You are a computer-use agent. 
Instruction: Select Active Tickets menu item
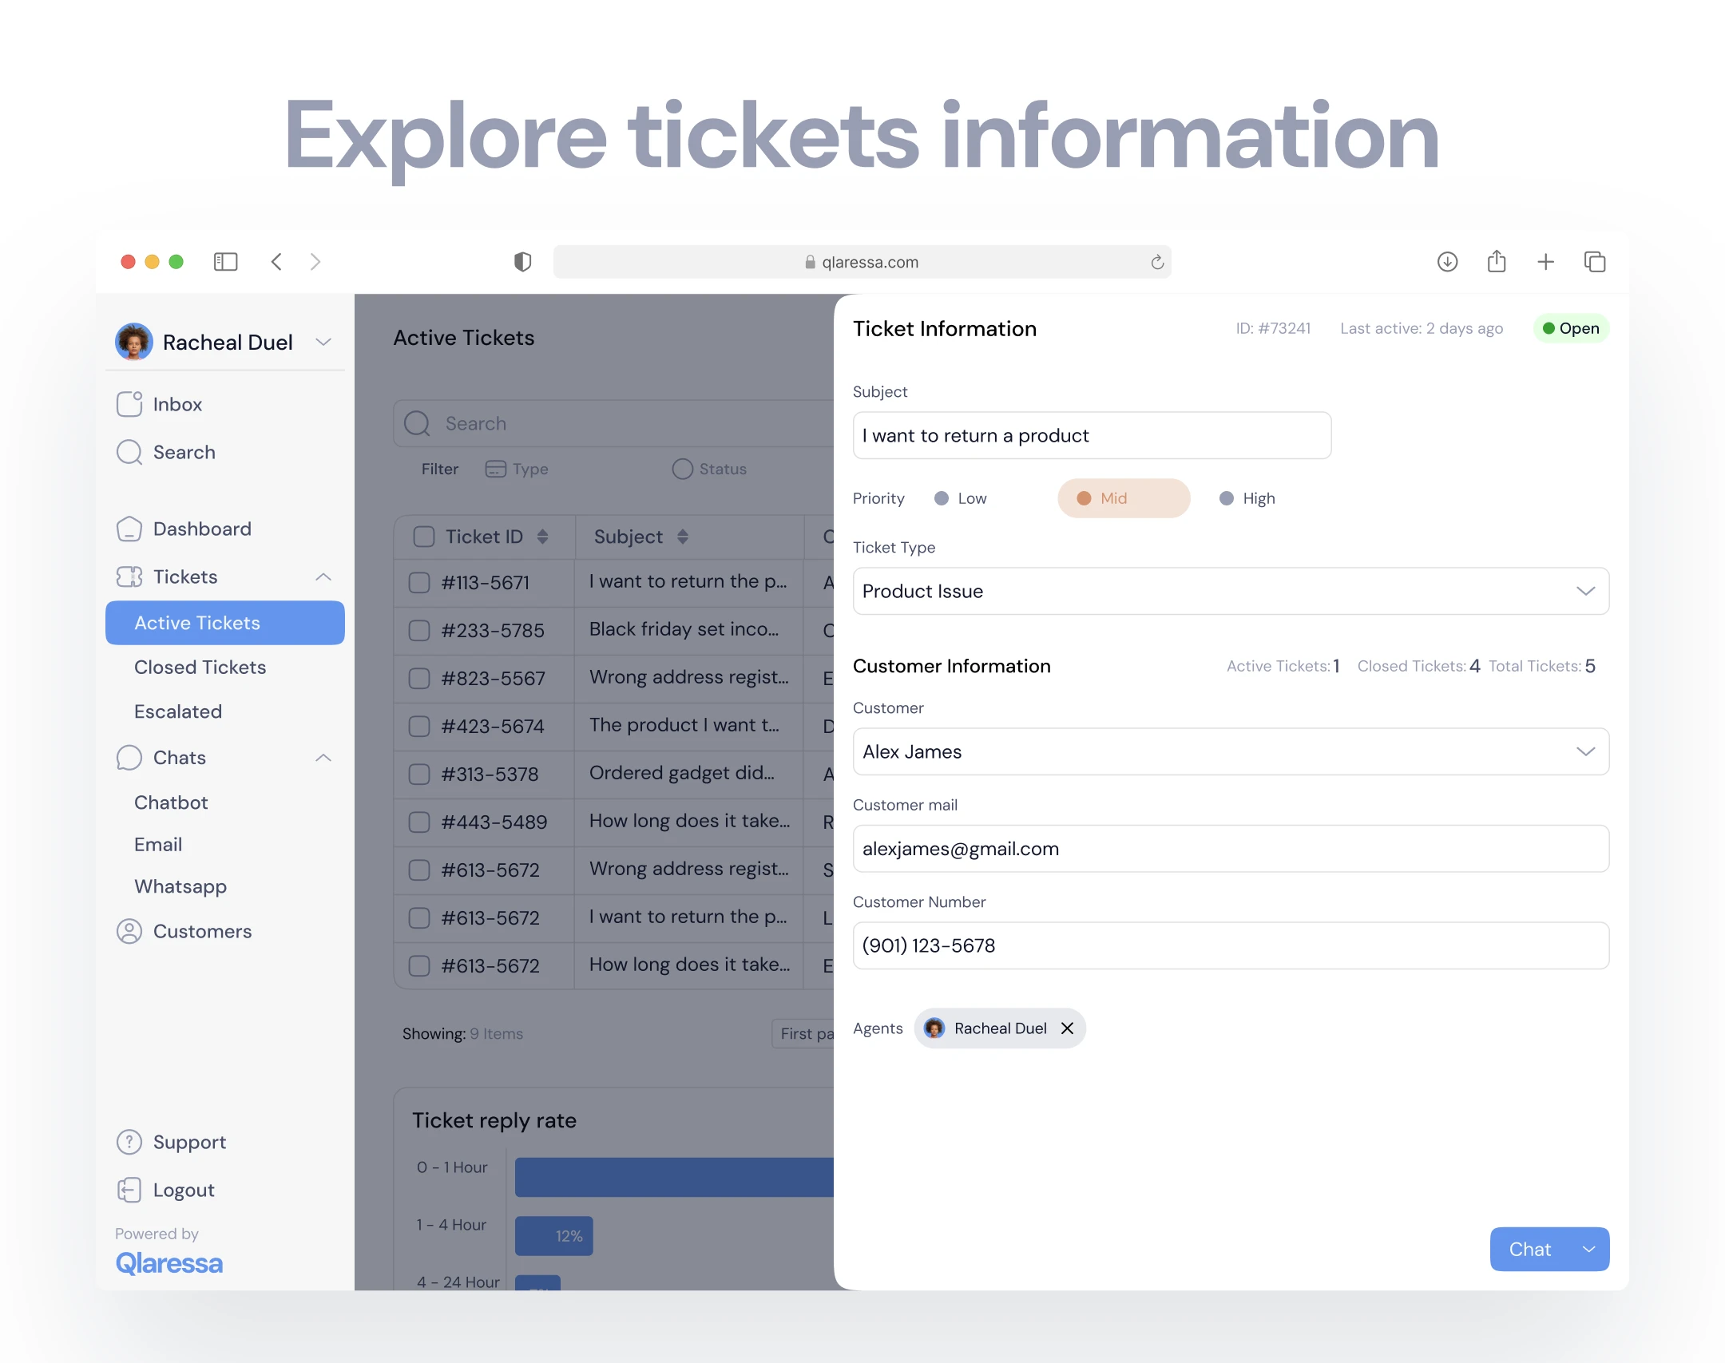[x=225, y=623]
